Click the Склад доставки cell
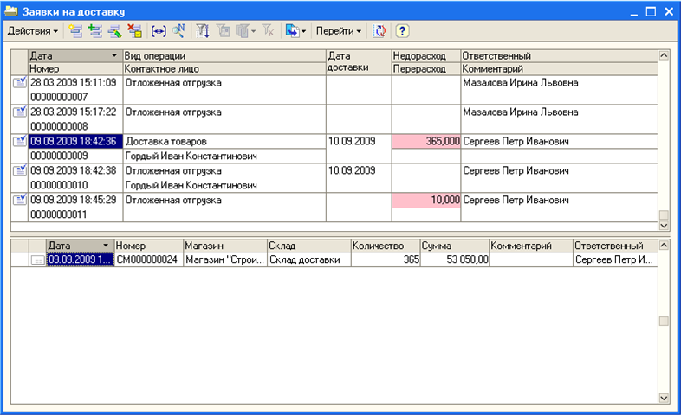The height and width of the screenshot is (415, 681). click(x=308, y=260)
